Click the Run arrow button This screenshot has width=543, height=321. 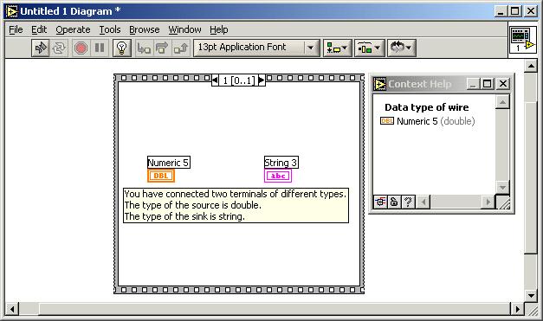[x=41, y=48]
